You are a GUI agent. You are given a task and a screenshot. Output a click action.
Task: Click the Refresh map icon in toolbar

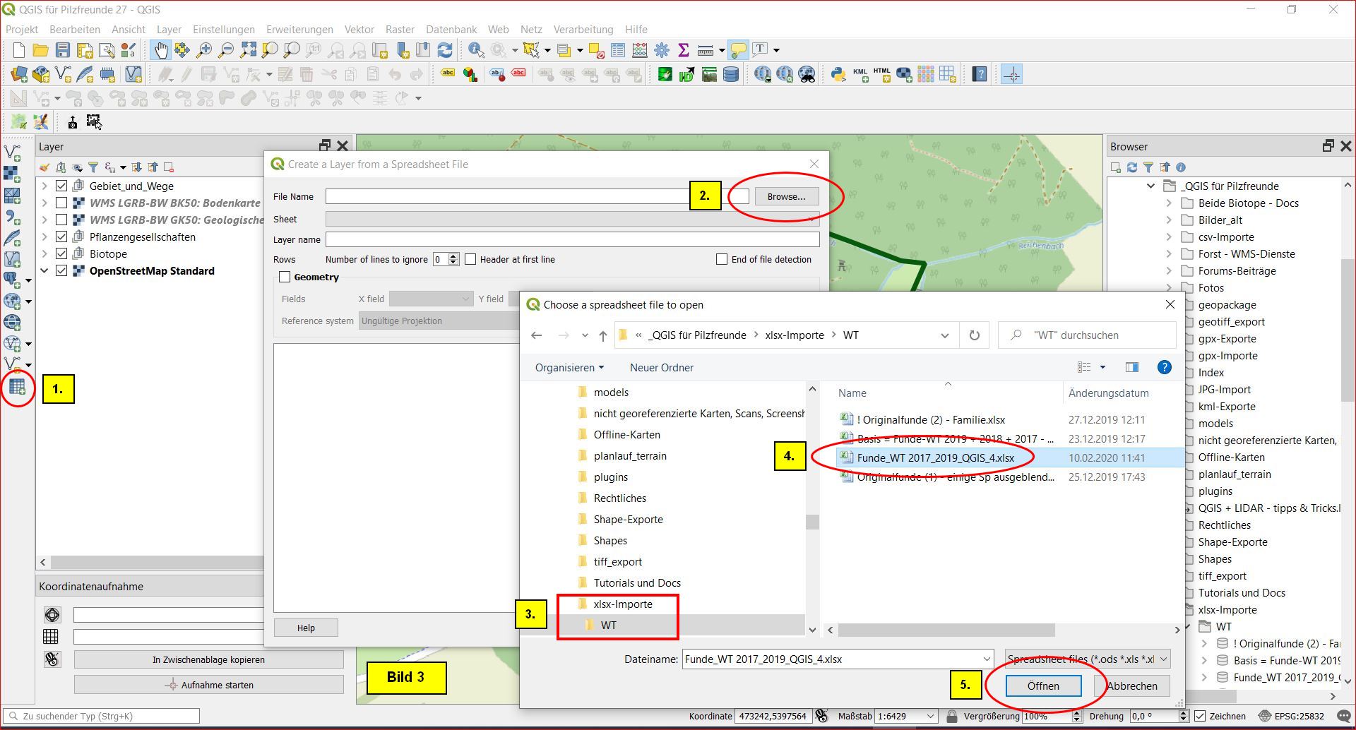[445, 50]
